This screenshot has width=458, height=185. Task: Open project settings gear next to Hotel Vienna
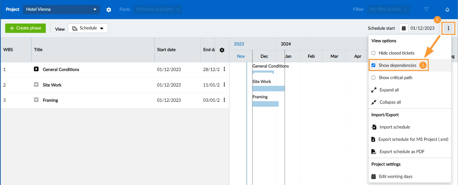(x=109, y=9)
